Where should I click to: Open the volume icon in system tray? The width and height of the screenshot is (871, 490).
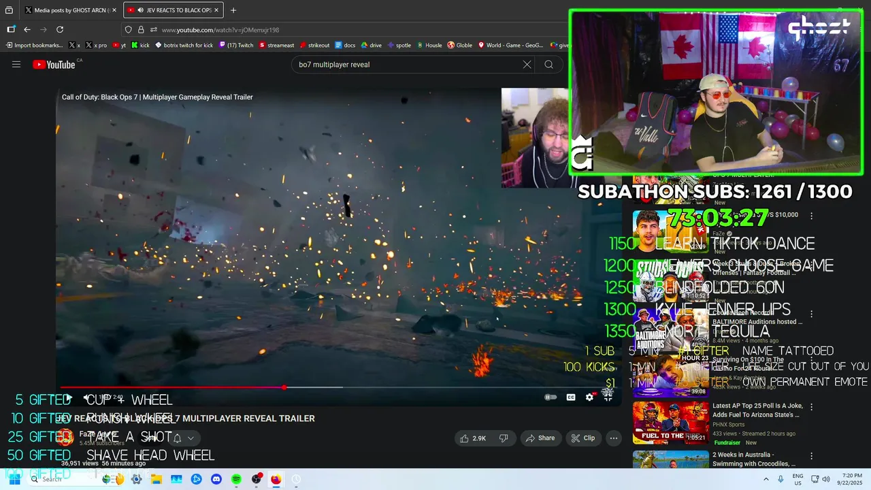(827, 479)
